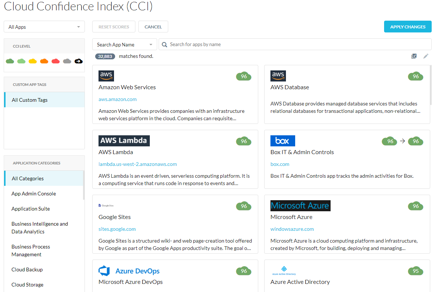Click the pencil edit icon
435x292 pixels.
(x=426, y=56)
